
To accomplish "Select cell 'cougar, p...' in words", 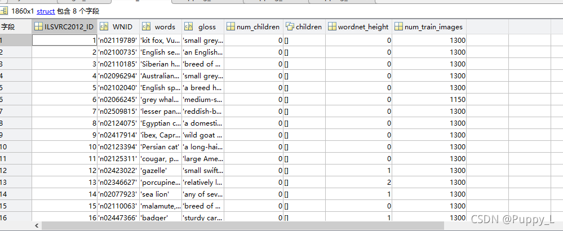I will coord(161,158).
